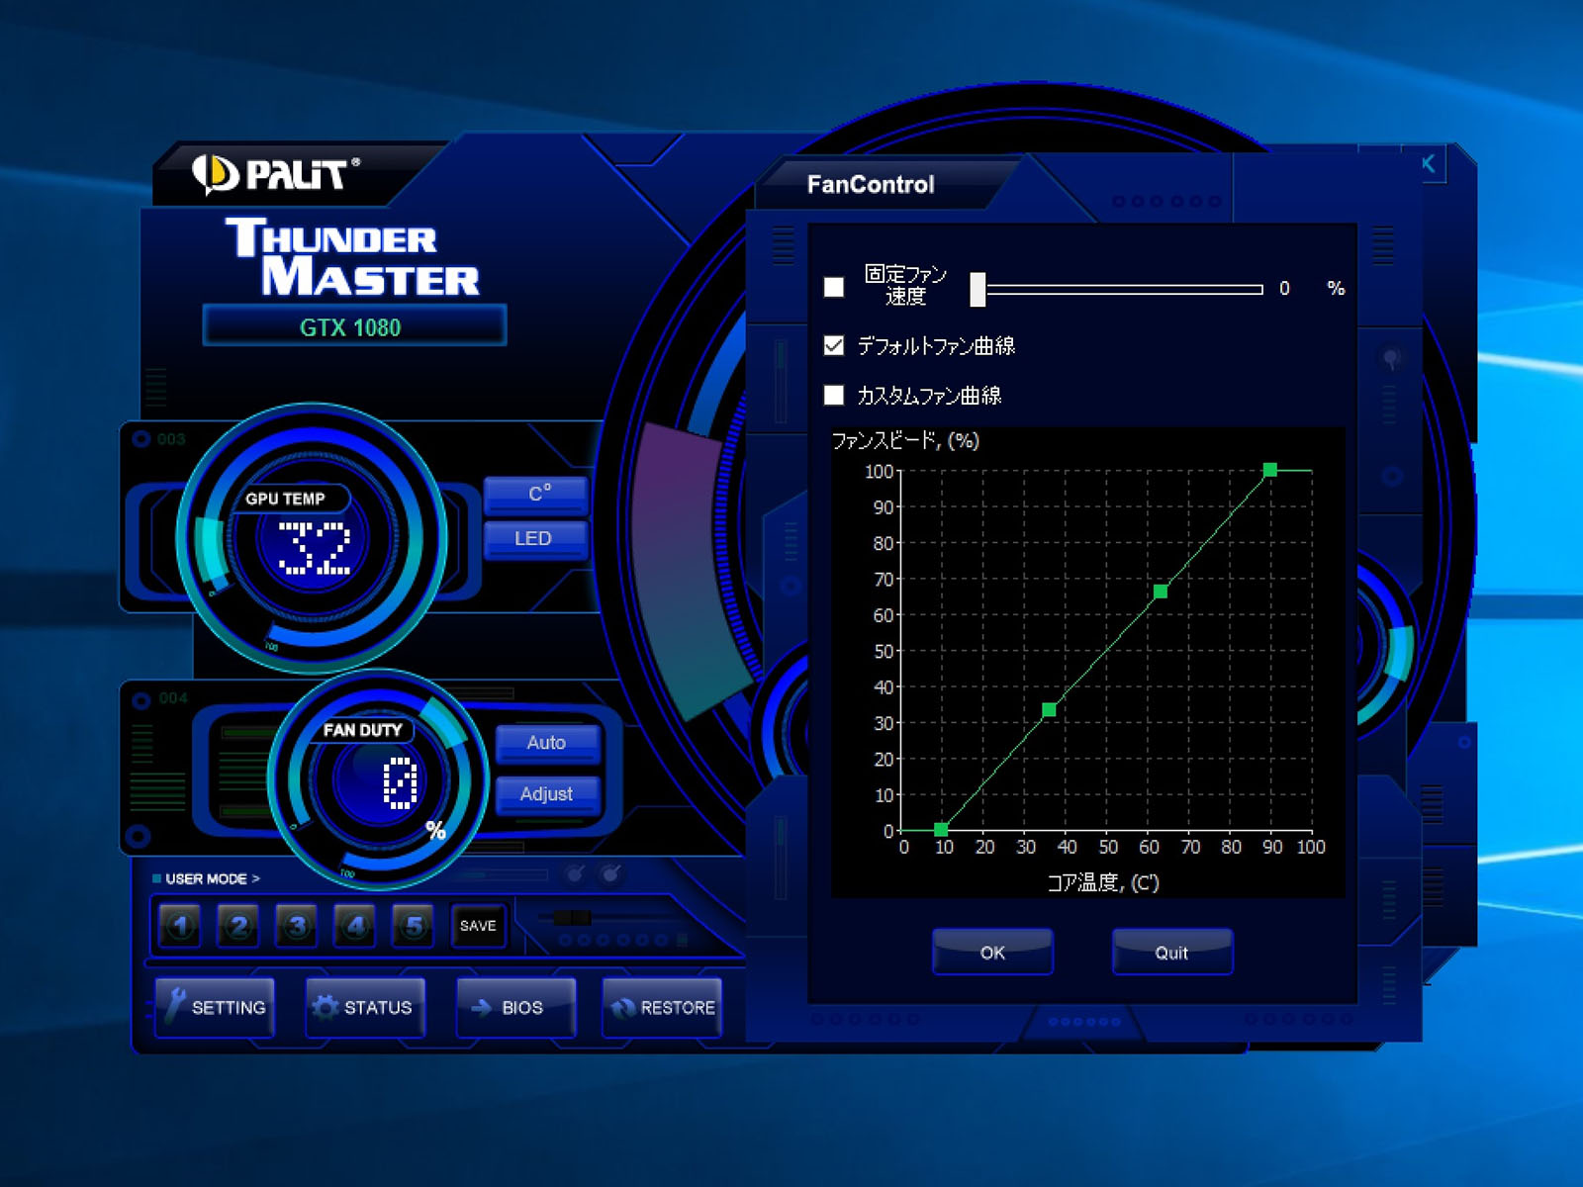The image size is (1583, 1187).
Task: Click the gear icon on STATUS
Action: tap(326, 1007)
